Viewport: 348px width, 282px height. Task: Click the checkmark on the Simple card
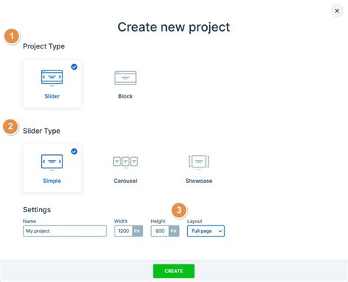(74, 151)
